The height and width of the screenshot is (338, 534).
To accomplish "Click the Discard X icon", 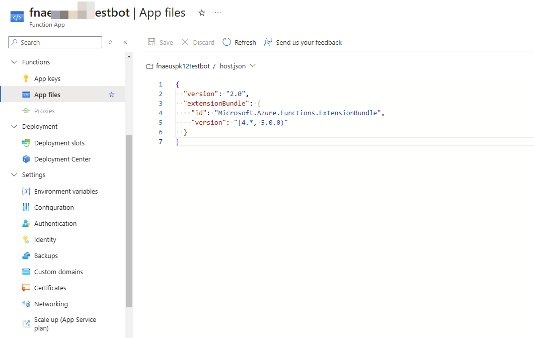I will pos(185,42).
